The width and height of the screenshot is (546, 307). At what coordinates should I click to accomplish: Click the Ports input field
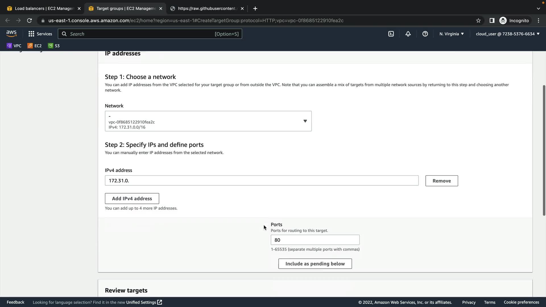pos(315,240)
